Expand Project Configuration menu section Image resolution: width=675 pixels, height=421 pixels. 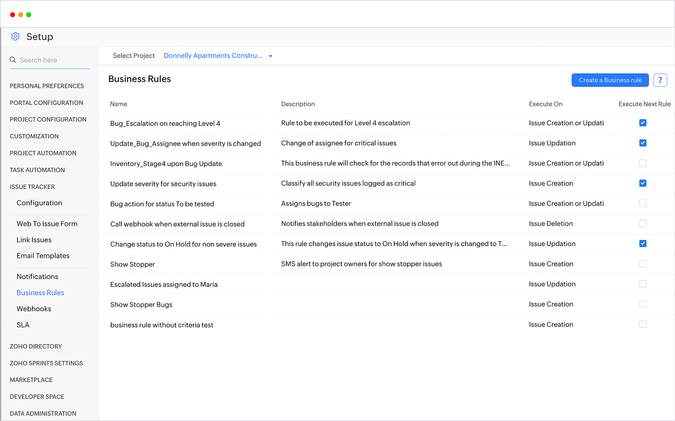pos(48,119)
